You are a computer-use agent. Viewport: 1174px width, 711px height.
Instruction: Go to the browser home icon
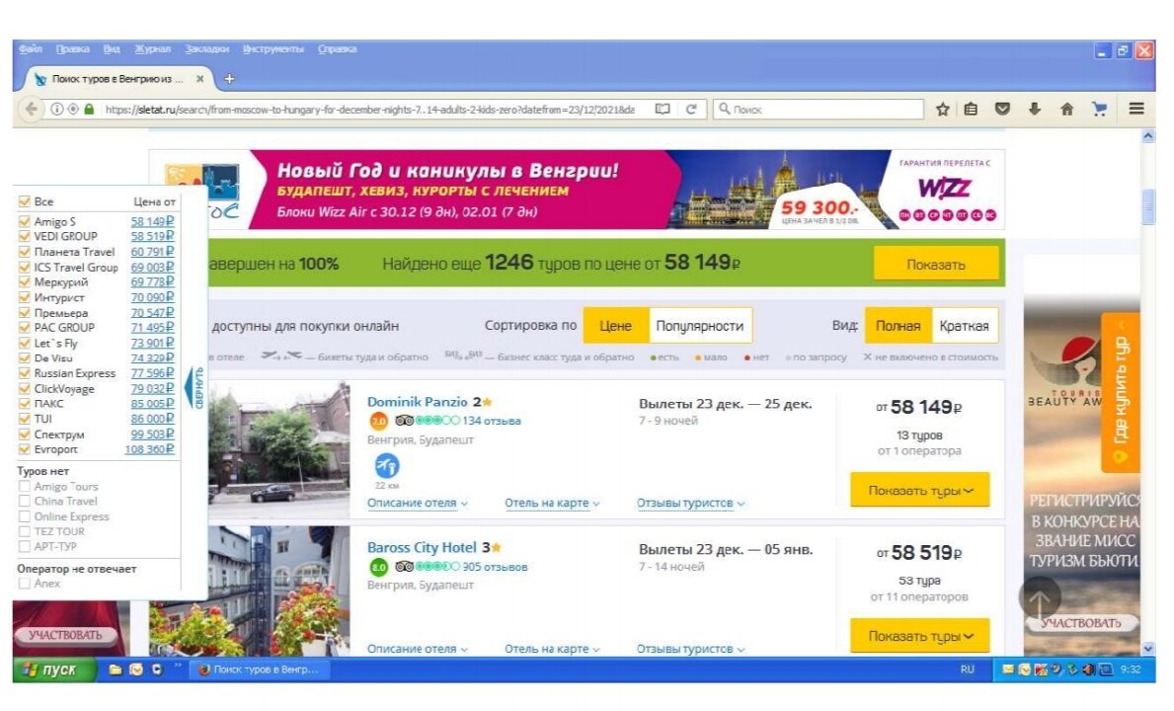1067,110
